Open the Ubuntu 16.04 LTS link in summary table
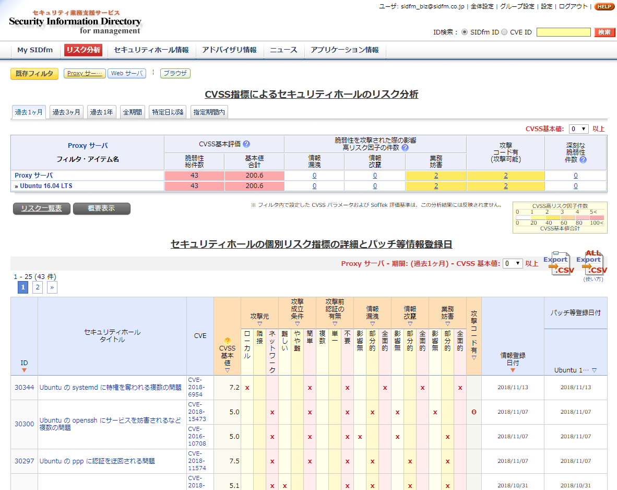This screenshot has height=490, width=617. coord(46,186)
